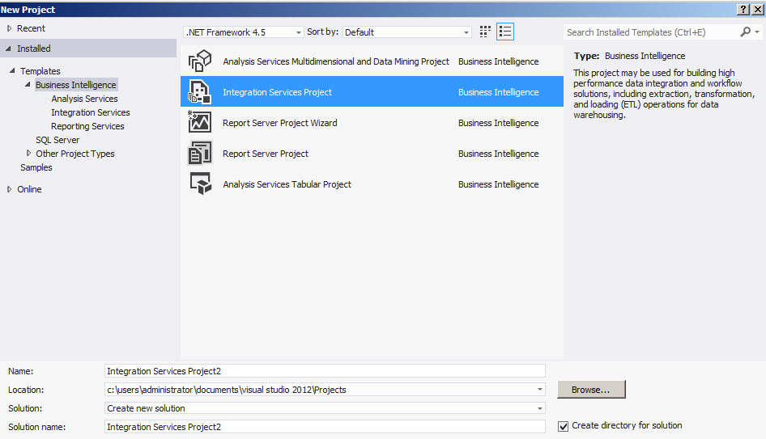Expand the Other Project Types node
Viewport: 766px width, 439px height.
pyautogui.click(x=29, y=154)
